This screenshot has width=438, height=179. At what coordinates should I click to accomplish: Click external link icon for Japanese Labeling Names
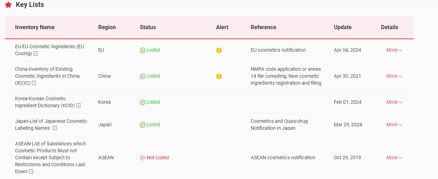pos(55,128)
